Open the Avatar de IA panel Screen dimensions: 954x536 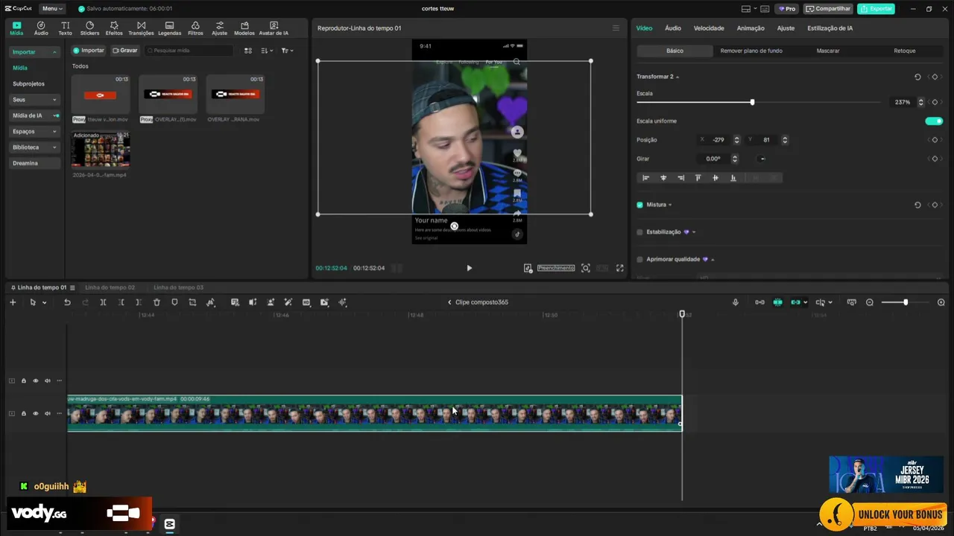(274, 28)
